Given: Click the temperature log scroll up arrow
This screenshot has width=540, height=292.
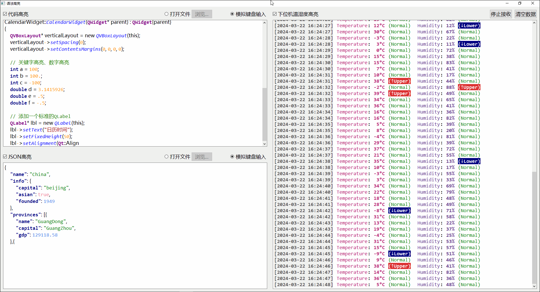Looking at the screenshot, I should click(x=534, y=23).
